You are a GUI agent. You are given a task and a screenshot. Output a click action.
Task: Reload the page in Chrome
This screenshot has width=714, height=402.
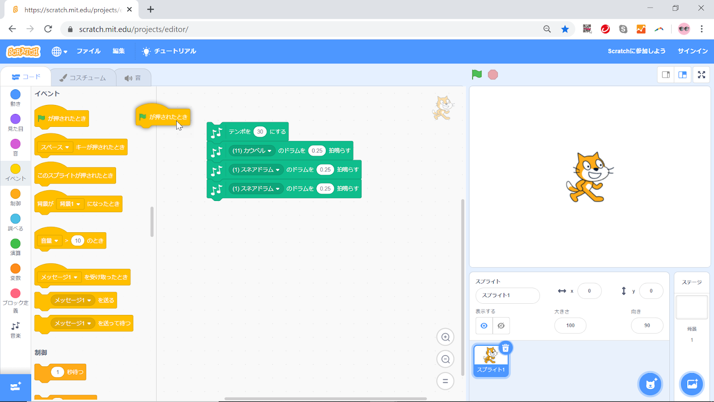tap(48, 29)
